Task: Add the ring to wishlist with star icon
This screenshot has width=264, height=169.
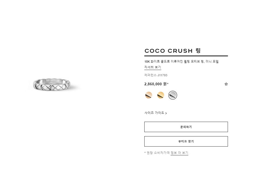Action: pos(226,84)
